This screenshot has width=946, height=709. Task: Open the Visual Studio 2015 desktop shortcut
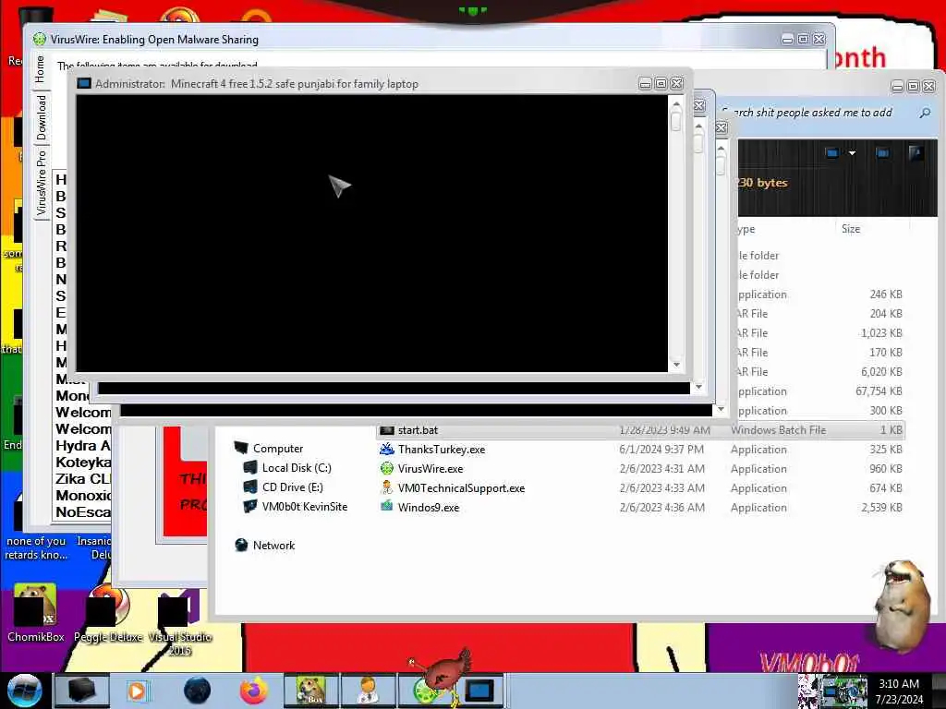tap(180, 621)
